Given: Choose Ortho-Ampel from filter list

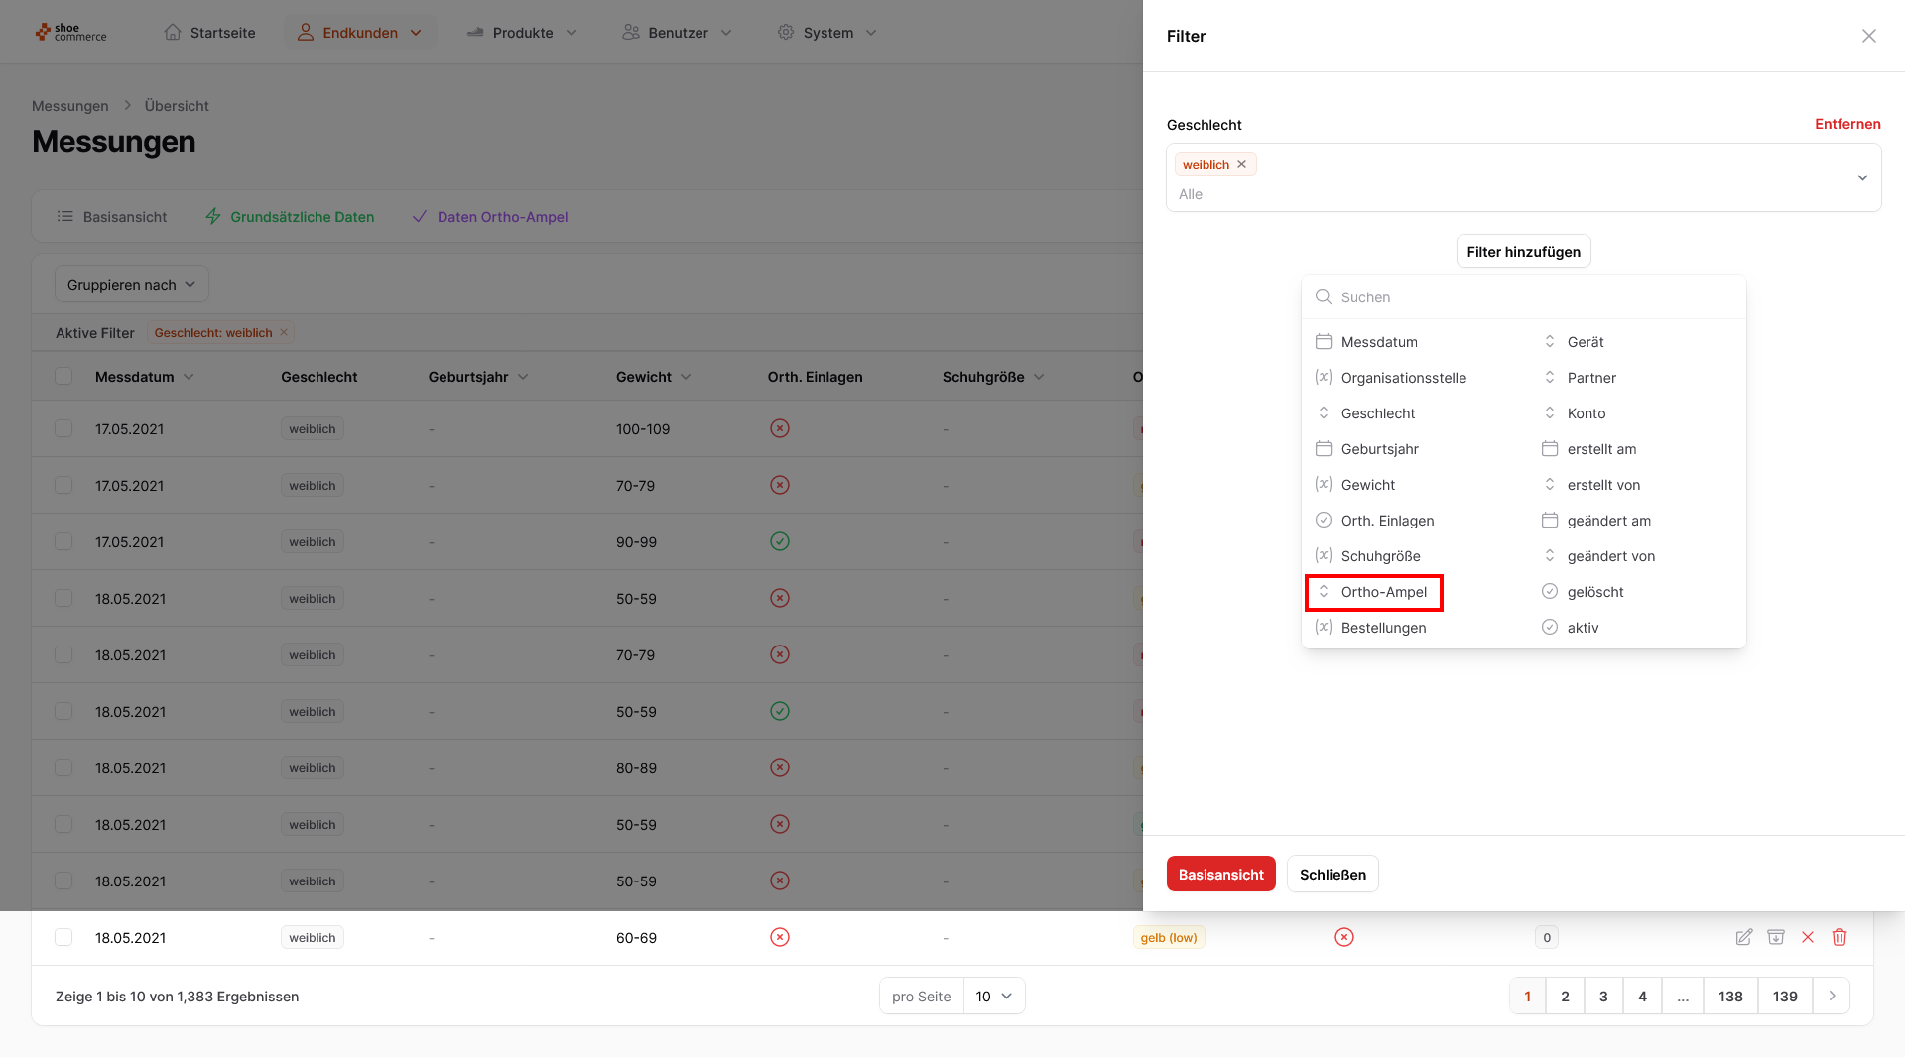Looking at the screenshot, I should (1383, 592).
